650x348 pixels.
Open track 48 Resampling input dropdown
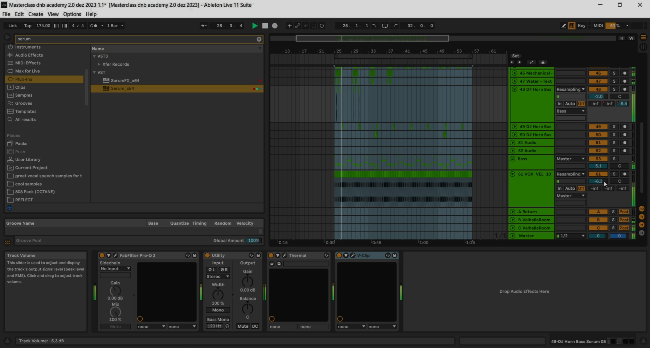(570, 89)
